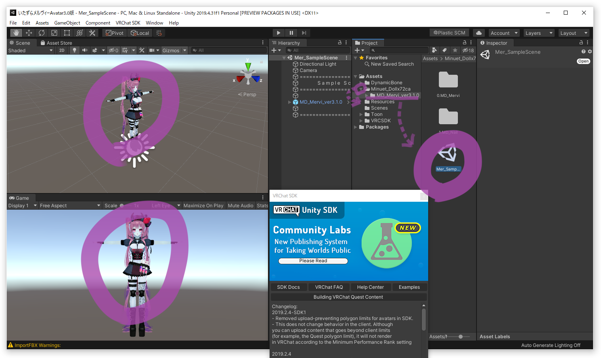Screen dimensions: 601x358
Task: Expand the VRCSDK folder
Action: [361, 121]
